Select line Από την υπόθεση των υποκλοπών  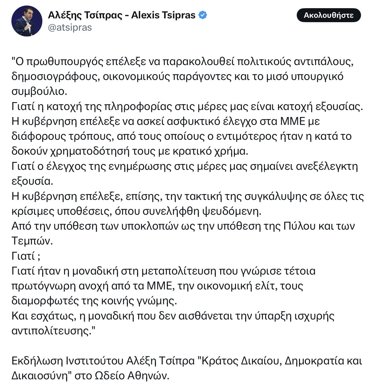click(183, 226)
